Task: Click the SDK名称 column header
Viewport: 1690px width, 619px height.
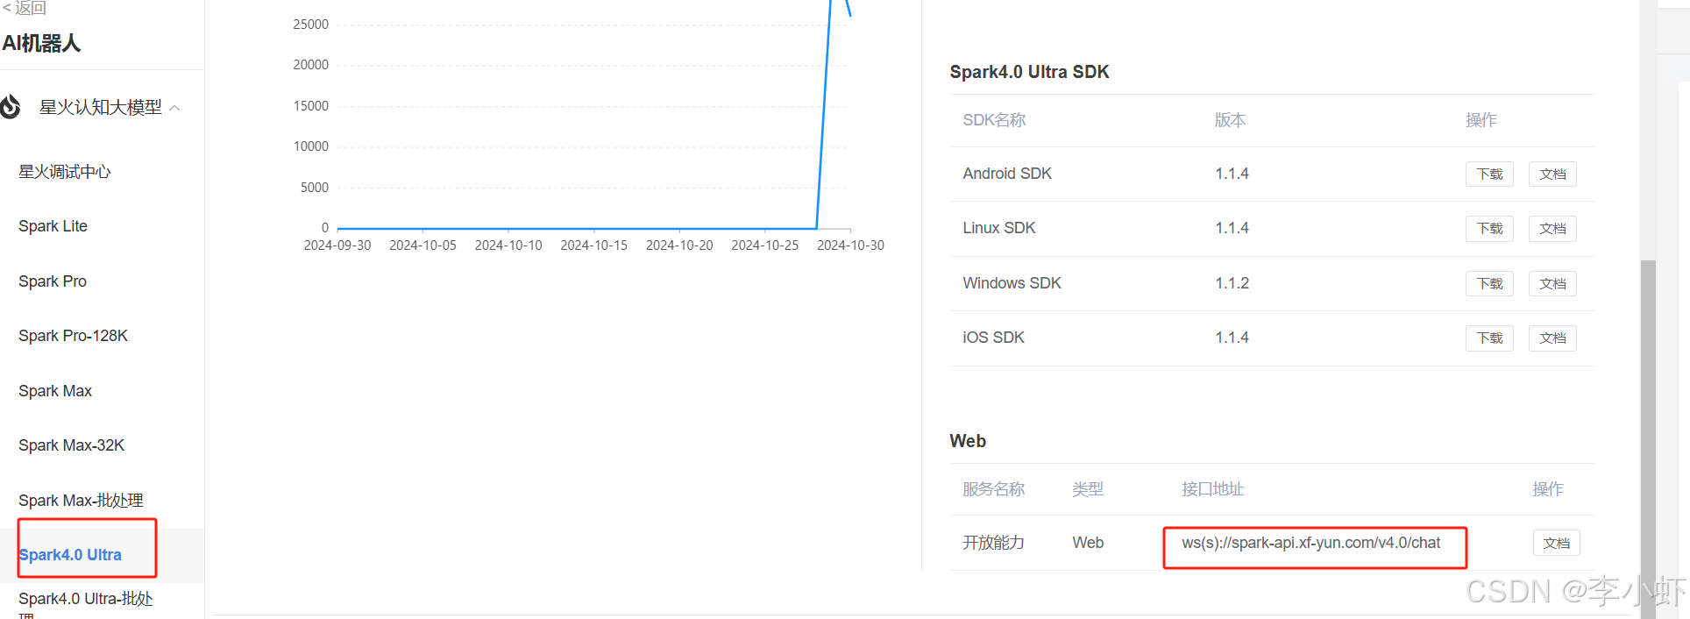Action: pyautogui.click(x=994, y=120)
